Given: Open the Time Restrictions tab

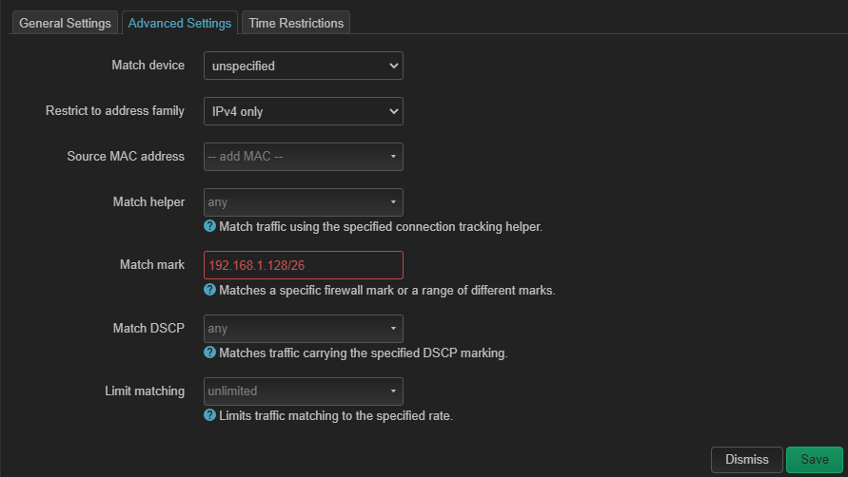Looking at the screenshot, I should 296,23.
